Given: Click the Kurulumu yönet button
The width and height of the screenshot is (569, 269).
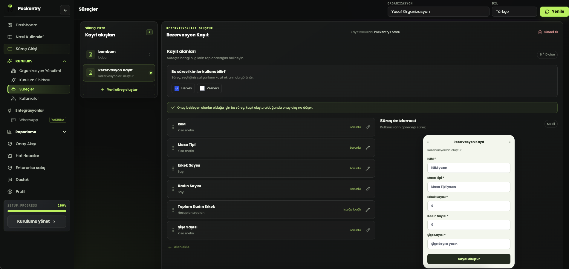Looking at the screenshot, I should tap(37, 222).
